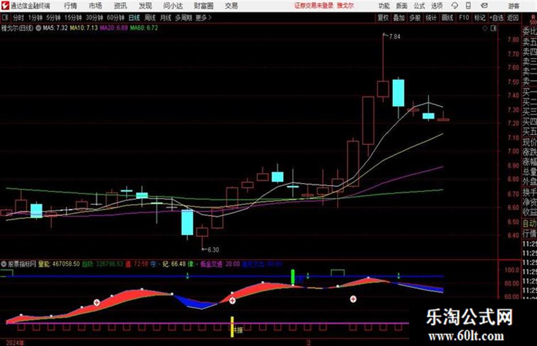Click the 6.30 low price label
This screenshot has width=537, height=346.
tap(213, 250)
